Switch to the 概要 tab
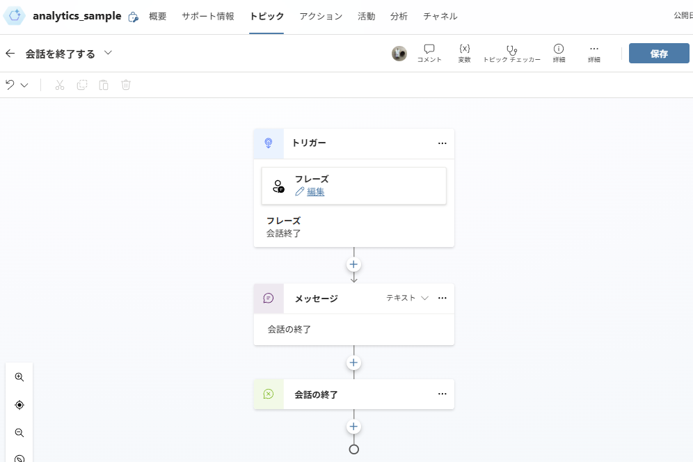This screenshot has height=462, width=693. click(x=158, y=17)
